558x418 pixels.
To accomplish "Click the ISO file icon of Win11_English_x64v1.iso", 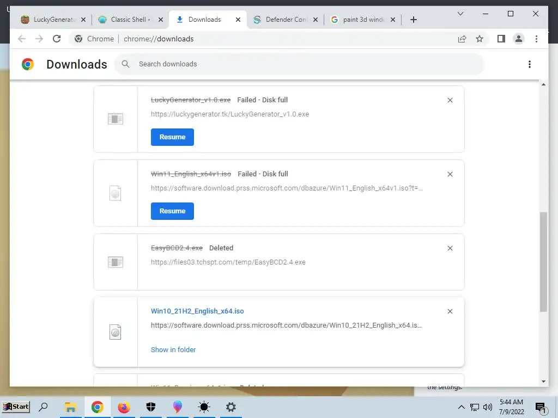I will coord(116,193).
